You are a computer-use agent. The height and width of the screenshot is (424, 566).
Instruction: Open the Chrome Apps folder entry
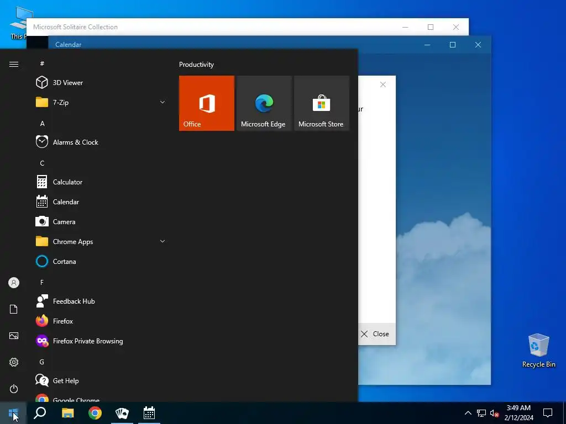pos(101,241)
